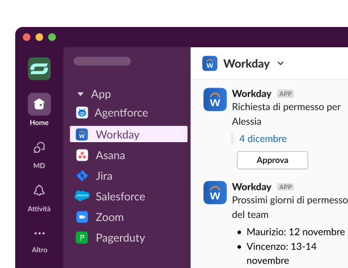This screenshot has width=348, height=268.
Task: Click the Jira blue diamond icon
Action: [x=82, y=176]
